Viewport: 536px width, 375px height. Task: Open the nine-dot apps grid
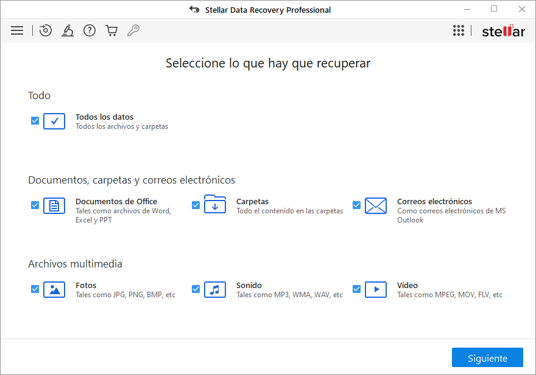click(459, 30)
